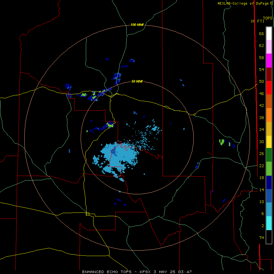The image size is (274, 274).
Task: Click the 58 value on the legend
Action: click(262, 58)
